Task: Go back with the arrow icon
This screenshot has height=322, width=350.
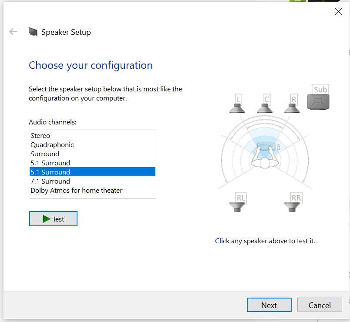Action: click(x=13, y=31)
